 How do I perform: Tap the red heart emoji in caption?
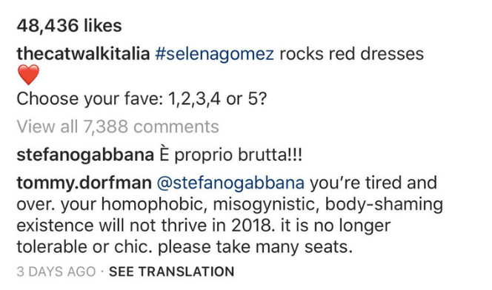(x=28, y=75)
